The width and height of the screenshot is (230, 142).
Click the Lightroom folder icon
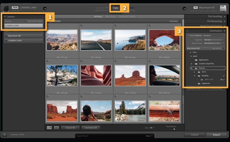(x=199, y=83)
